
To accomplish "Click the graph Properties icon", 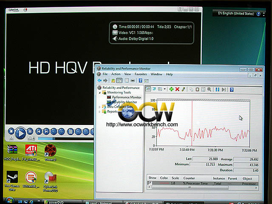I will point(203,89).
